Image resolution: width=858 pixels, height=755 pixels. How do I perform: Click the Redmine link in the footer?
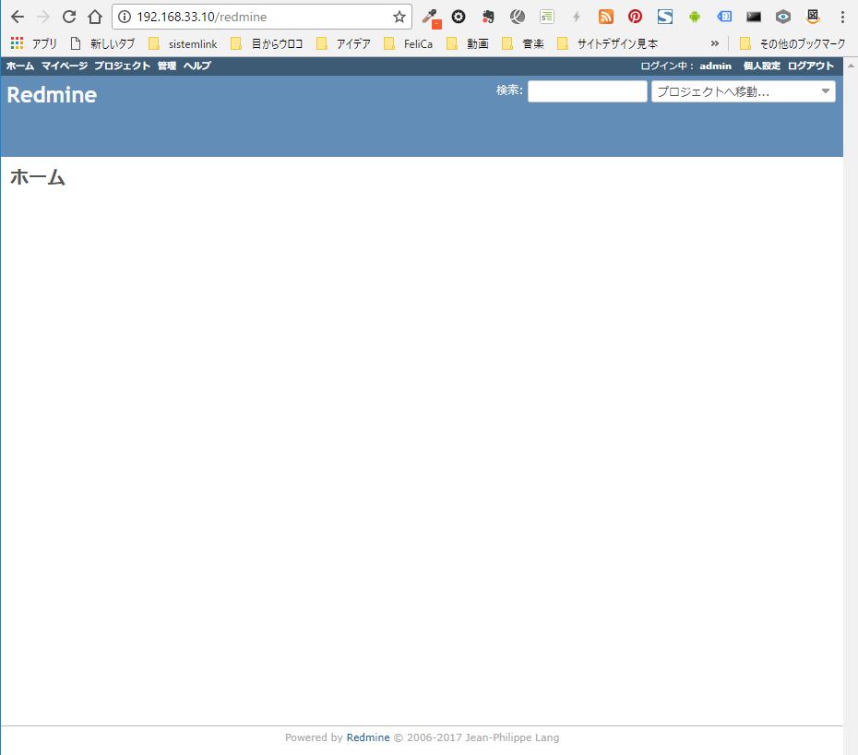pyautogui.click(x=368, y=737)
